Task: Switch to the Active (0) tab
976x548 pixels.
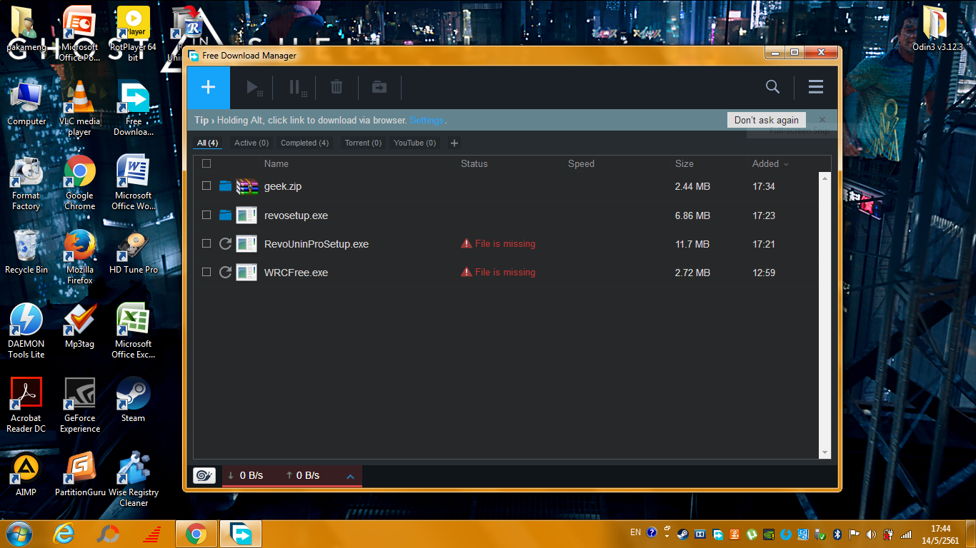Action: coord(252,143)
